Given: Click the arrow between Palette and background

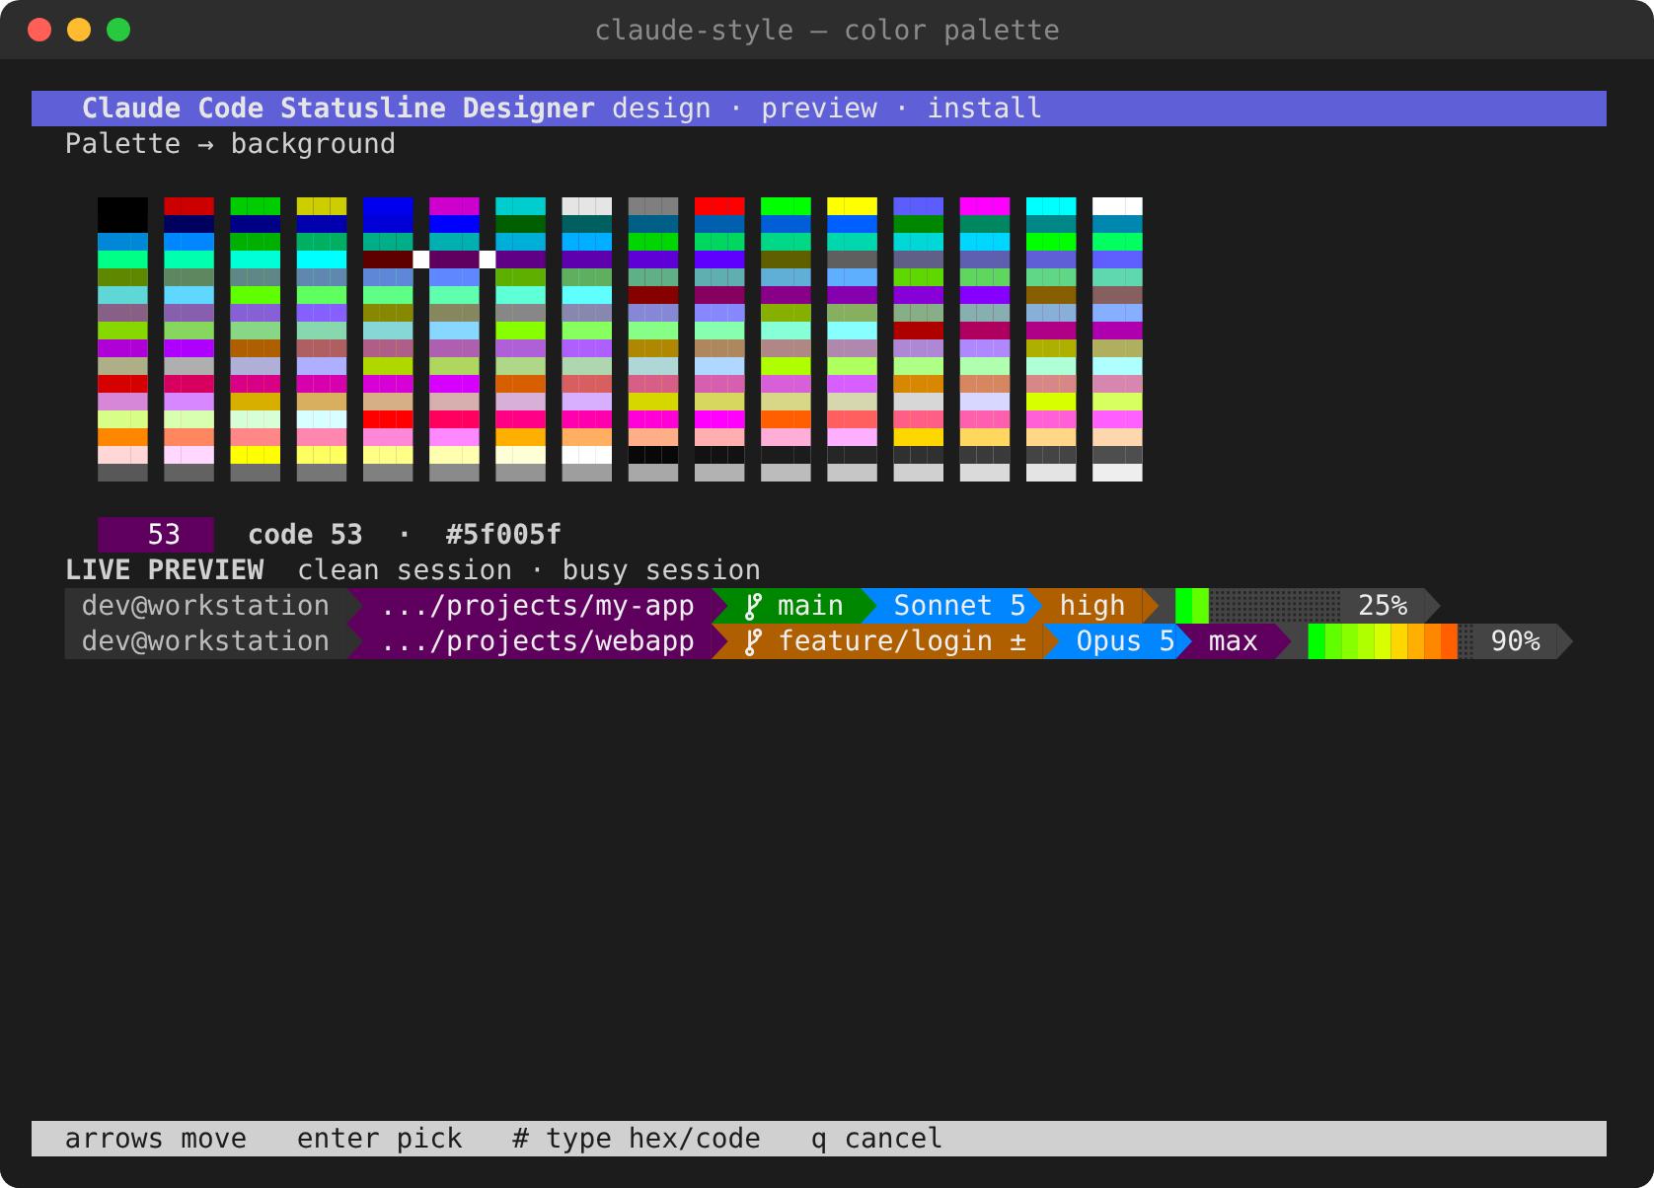Looking at the screenshot, I should [x=205, y=144].
